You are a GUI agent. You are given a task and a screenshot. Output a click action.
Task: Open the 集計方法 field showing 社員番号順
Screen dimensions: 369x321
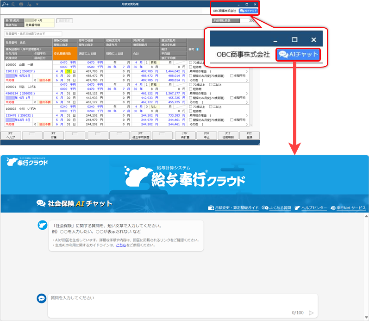coord(39,25)
